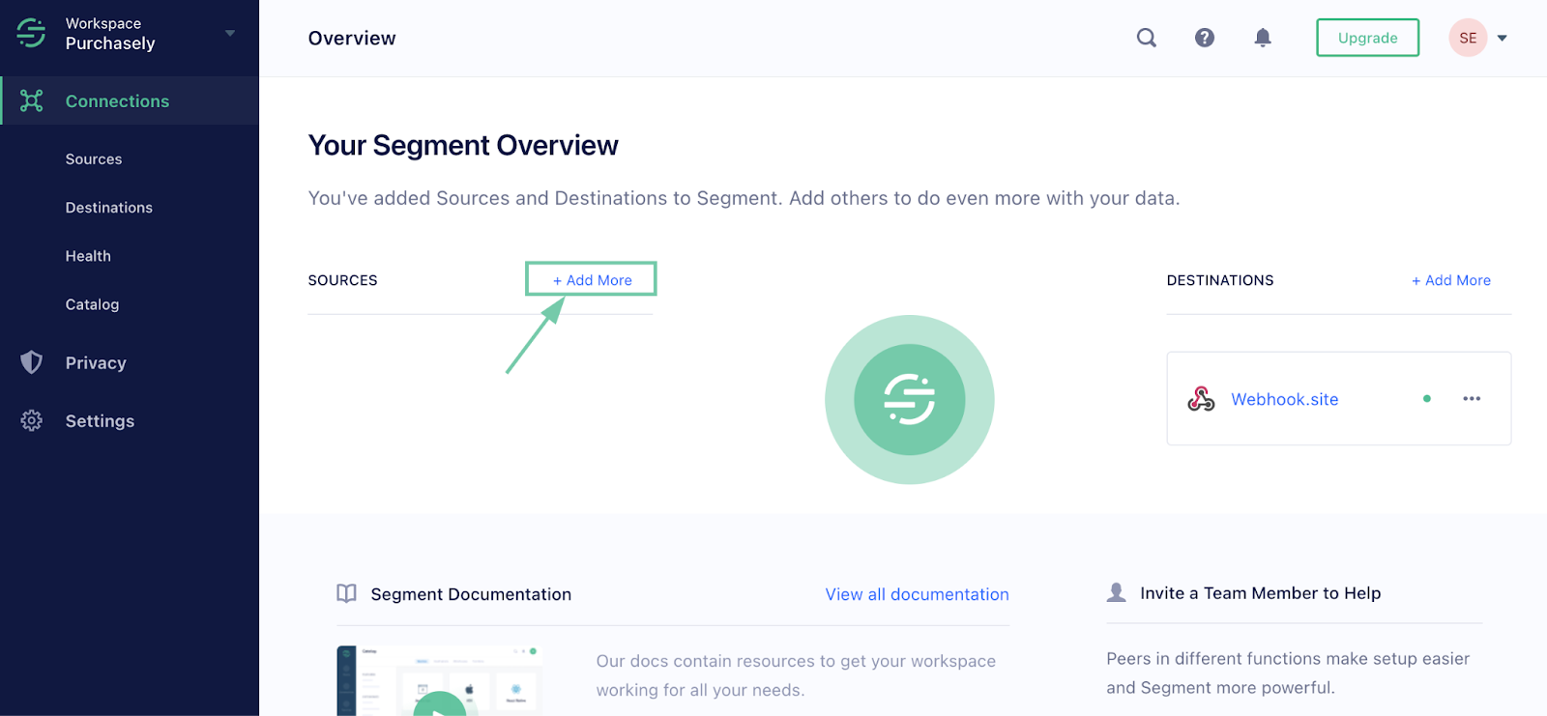
Task: Click the DESTINATIONS section label
Action: (x=1220, y=280)
